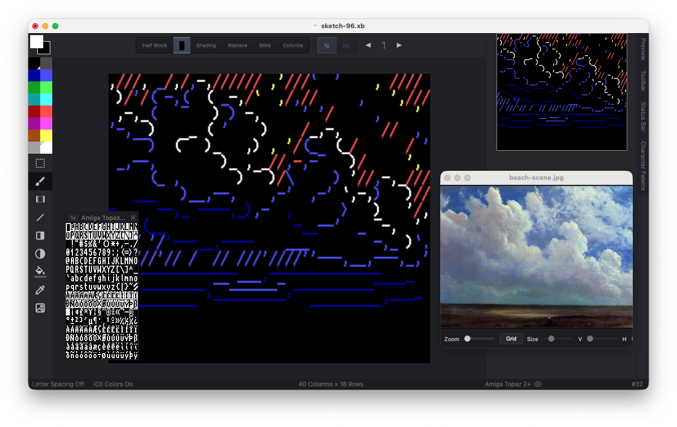
Task: Toggle the Status Bar side tab
Action: pyautogui.click(x=643, y=117)
